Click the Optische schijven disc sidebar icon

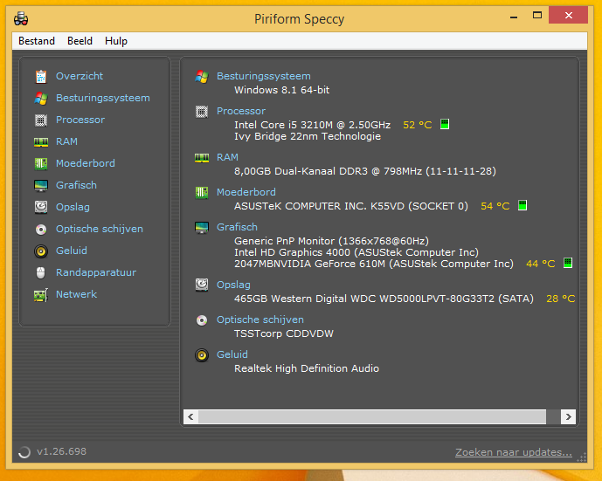(x=40, y=229)
